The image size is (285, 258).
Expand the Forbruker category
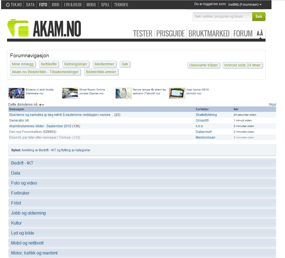coord(142,193)
